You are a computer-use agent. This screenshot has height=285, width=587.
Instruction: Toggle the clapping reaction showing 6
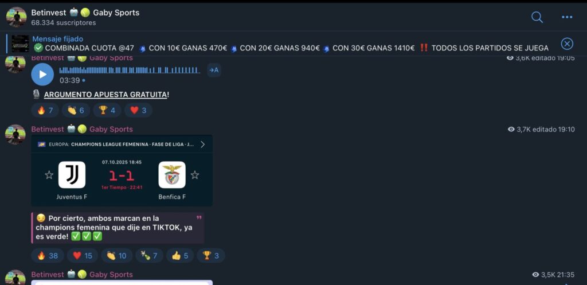[x=76, y=110]
